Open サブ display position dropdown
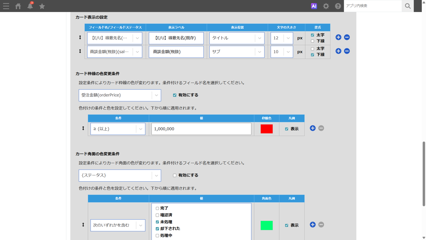Viewport: 426px width, 240px height. pyautogui.click(x=237, y=52)
